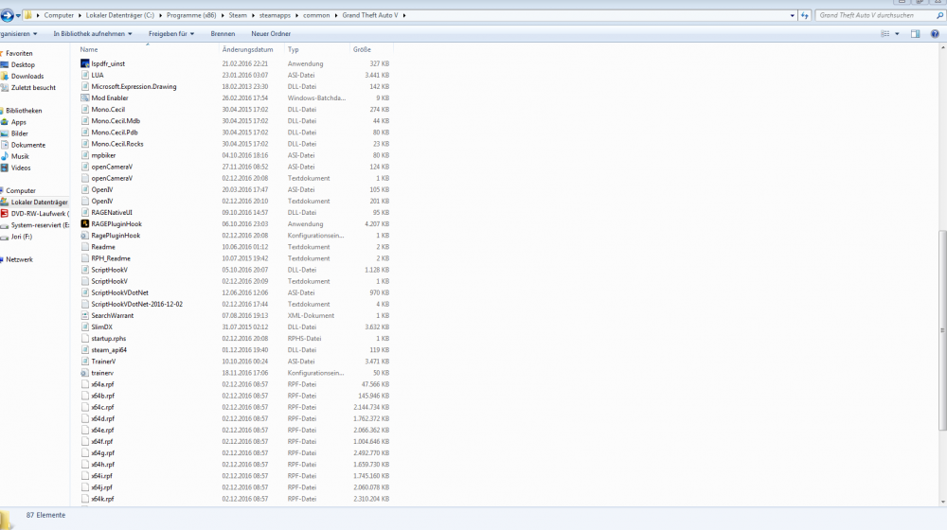Open In Bibliothek aufnehmen dropdown
The image size is (947, 530).
point(93,34)
